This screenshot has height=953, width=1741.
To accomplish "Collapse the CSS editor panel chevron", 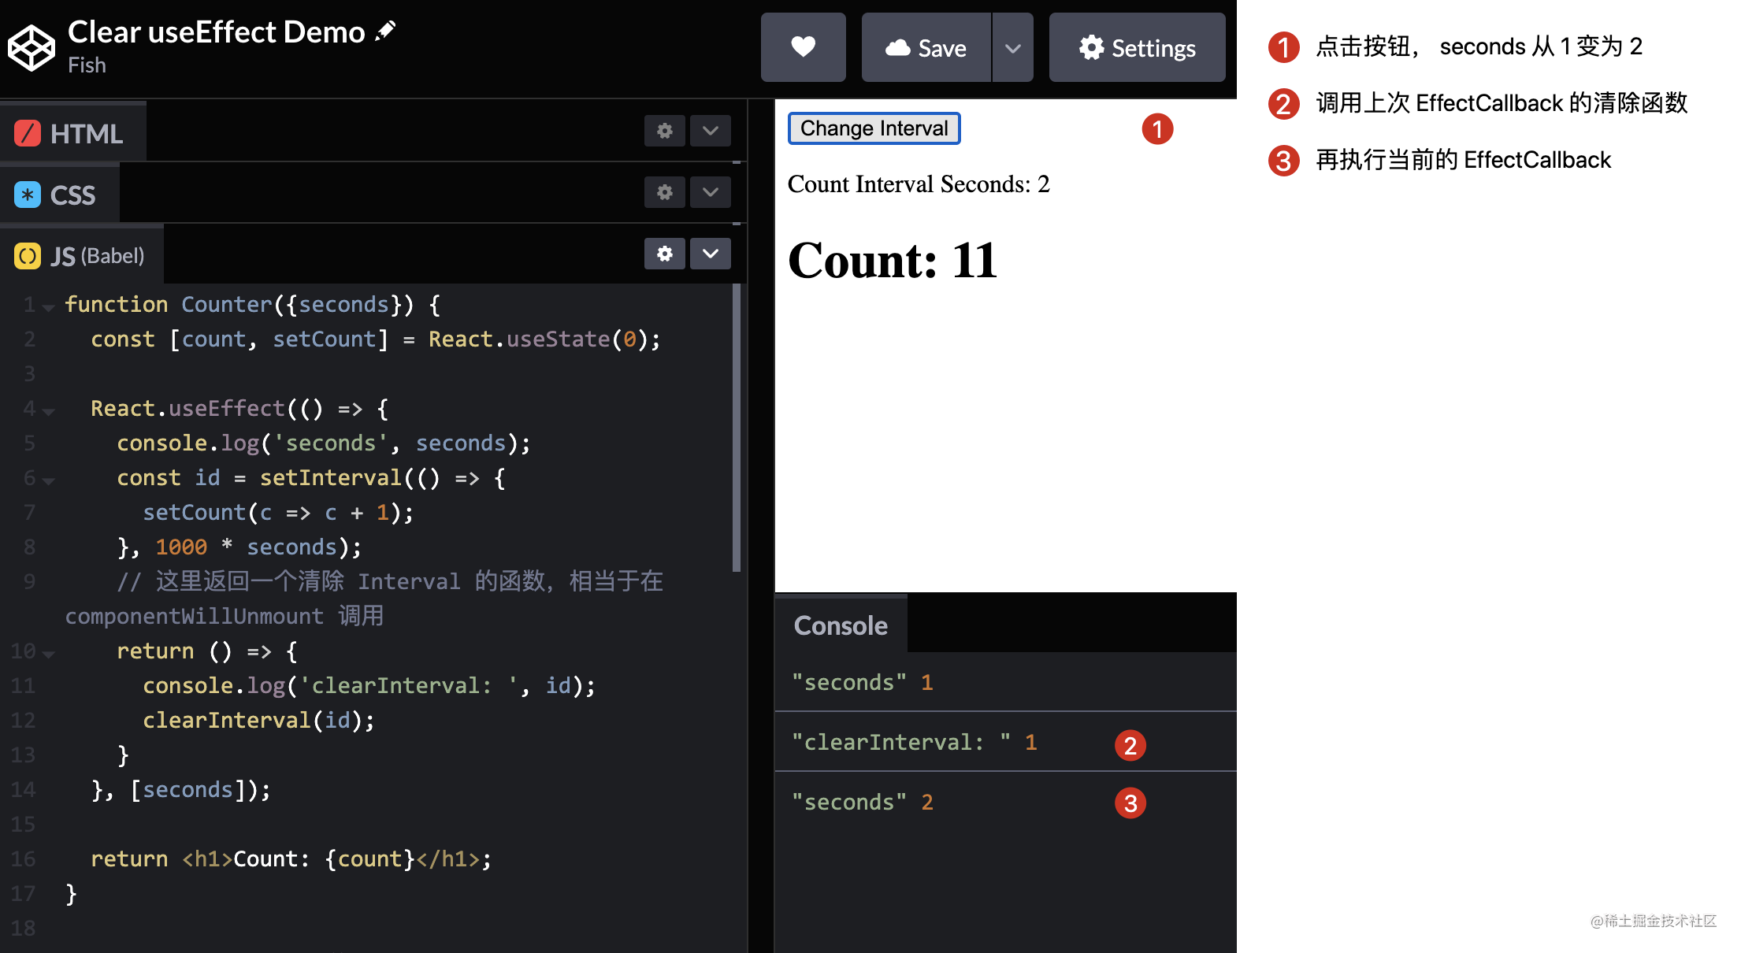I will coord(710,192).
